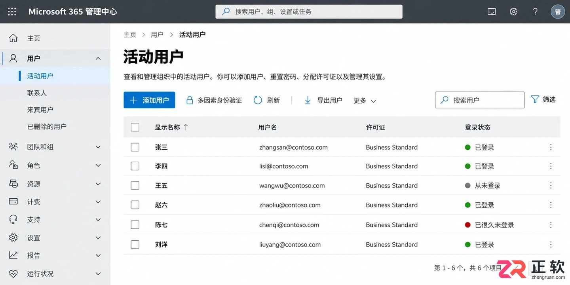Click the top search box for users, groups
570x285 pixels.
point(309,12)
